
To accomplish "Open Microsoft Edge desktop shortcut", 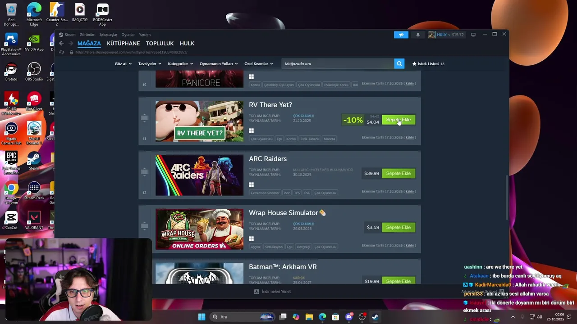I will click(34, 14).
